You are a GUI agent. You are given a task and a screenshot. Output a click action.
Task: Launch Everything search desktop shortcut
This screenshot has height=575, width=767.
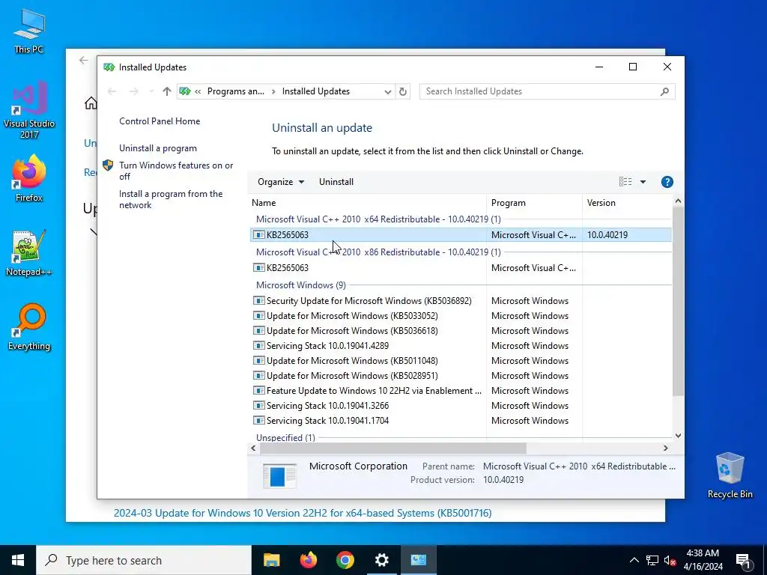point(29,327)
